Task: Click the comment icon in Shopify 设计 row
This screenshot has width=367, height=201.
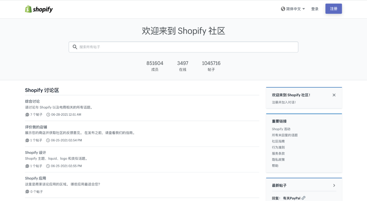Action: coord(27,166)
